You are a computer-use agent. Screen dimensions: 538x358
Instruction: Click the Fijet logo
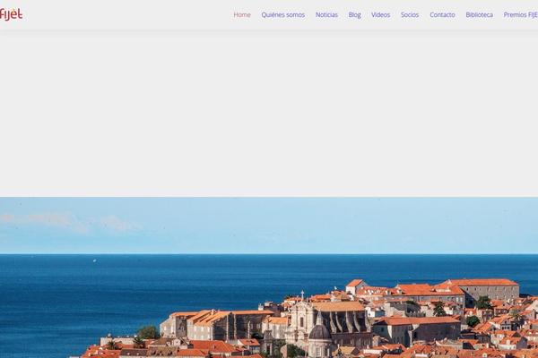pos(11,14)
